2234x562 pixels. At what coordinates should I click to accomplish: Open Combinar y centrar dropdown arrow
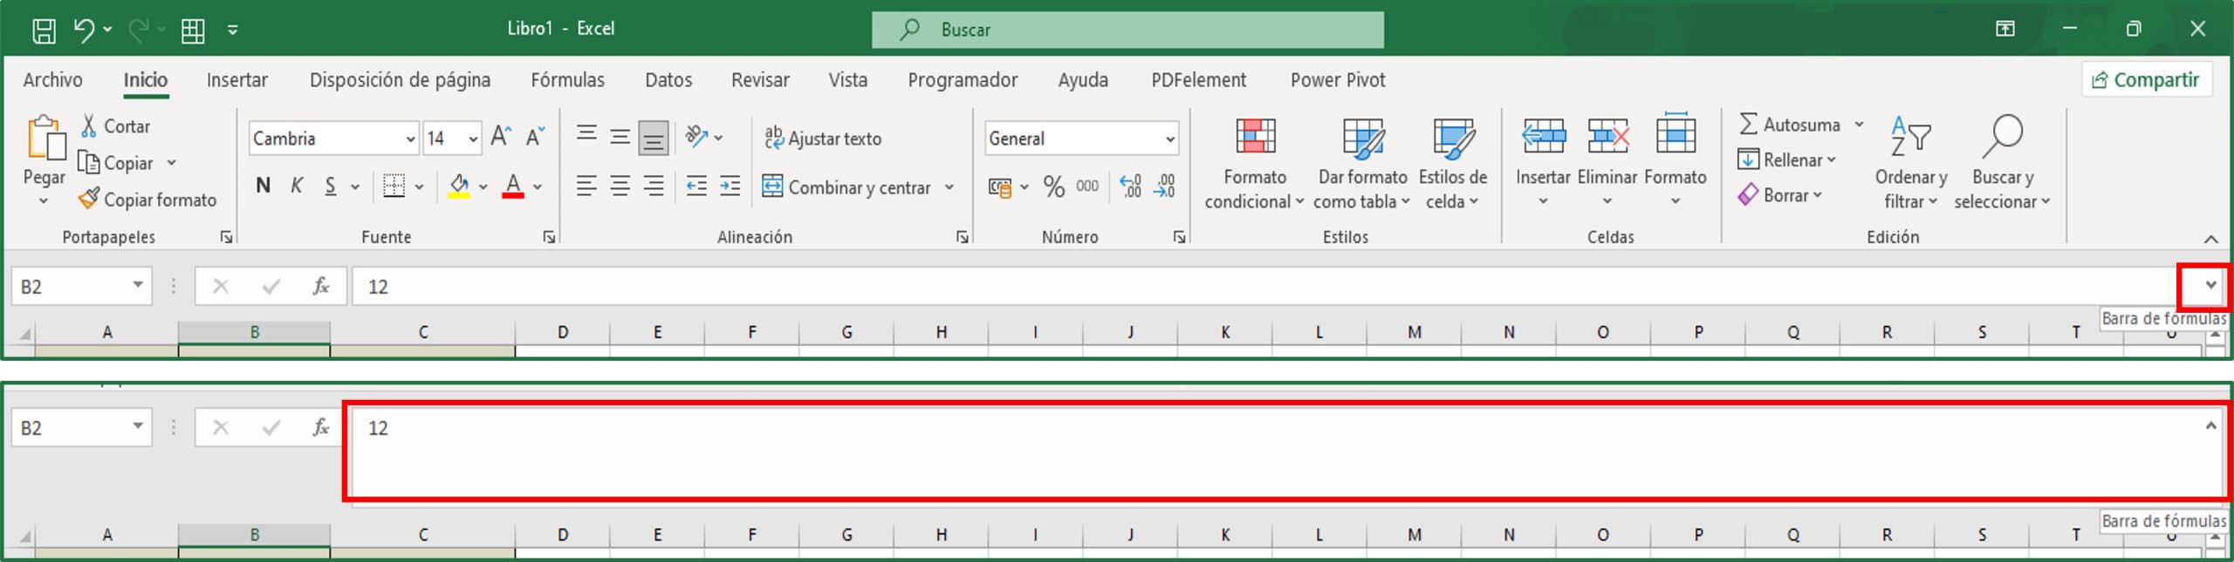pos(949,186)
